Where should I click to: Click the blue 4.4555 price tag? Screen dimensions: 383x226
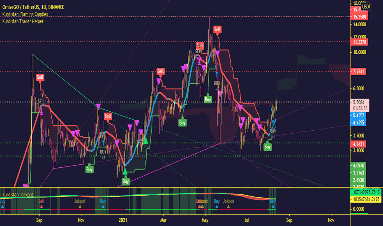pos(358,122)
